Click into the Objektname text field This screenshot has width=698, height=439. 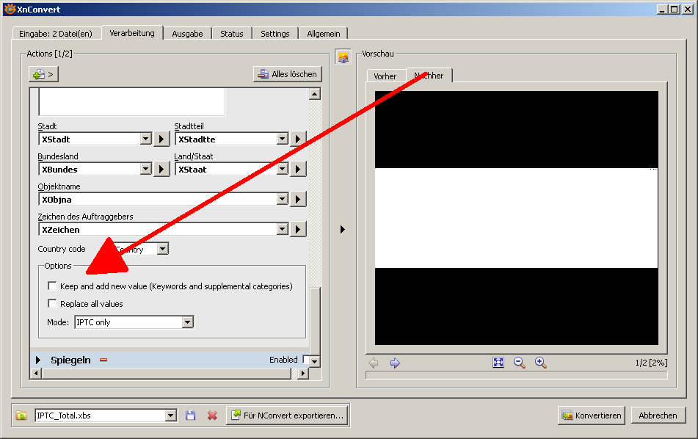point(159,199)
